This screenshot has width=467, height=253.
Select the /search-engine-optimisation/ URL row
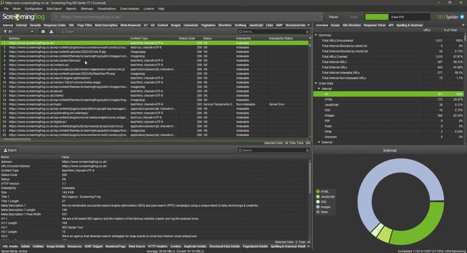click(x=155, y=78)
